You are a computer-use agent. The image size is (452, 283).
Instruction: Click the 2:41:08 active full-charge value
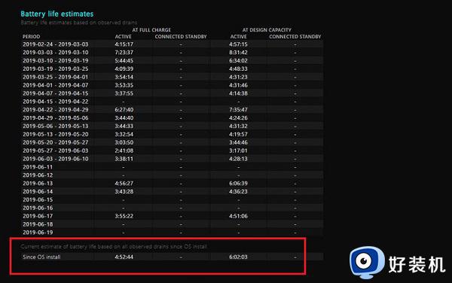tap(124, 151)
